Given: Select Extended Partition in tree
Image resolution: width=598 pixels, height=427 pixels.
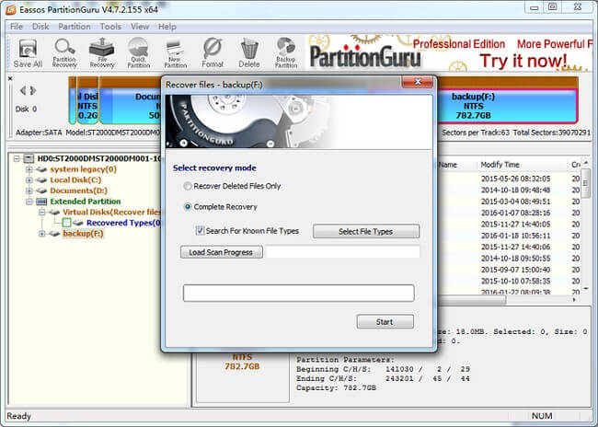Looking at the screenshot, I should tap(85, 202).
